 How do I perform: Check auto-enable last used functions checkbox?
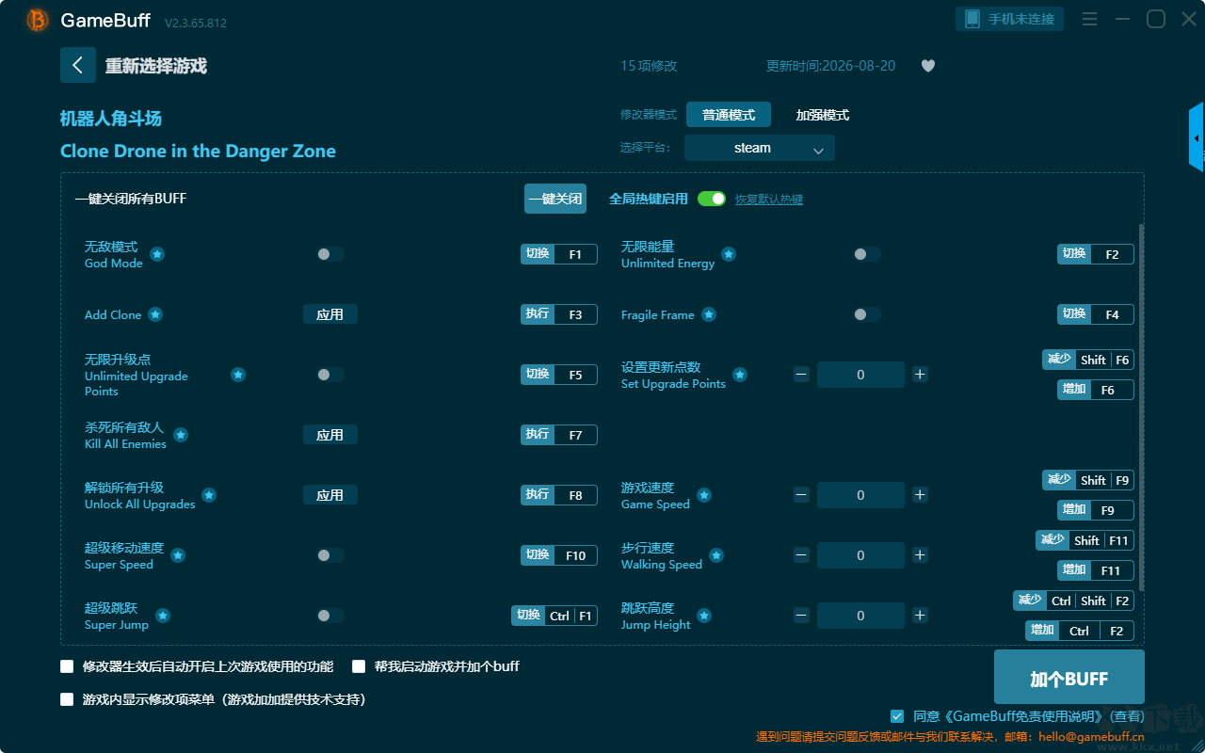coord(67,666)
